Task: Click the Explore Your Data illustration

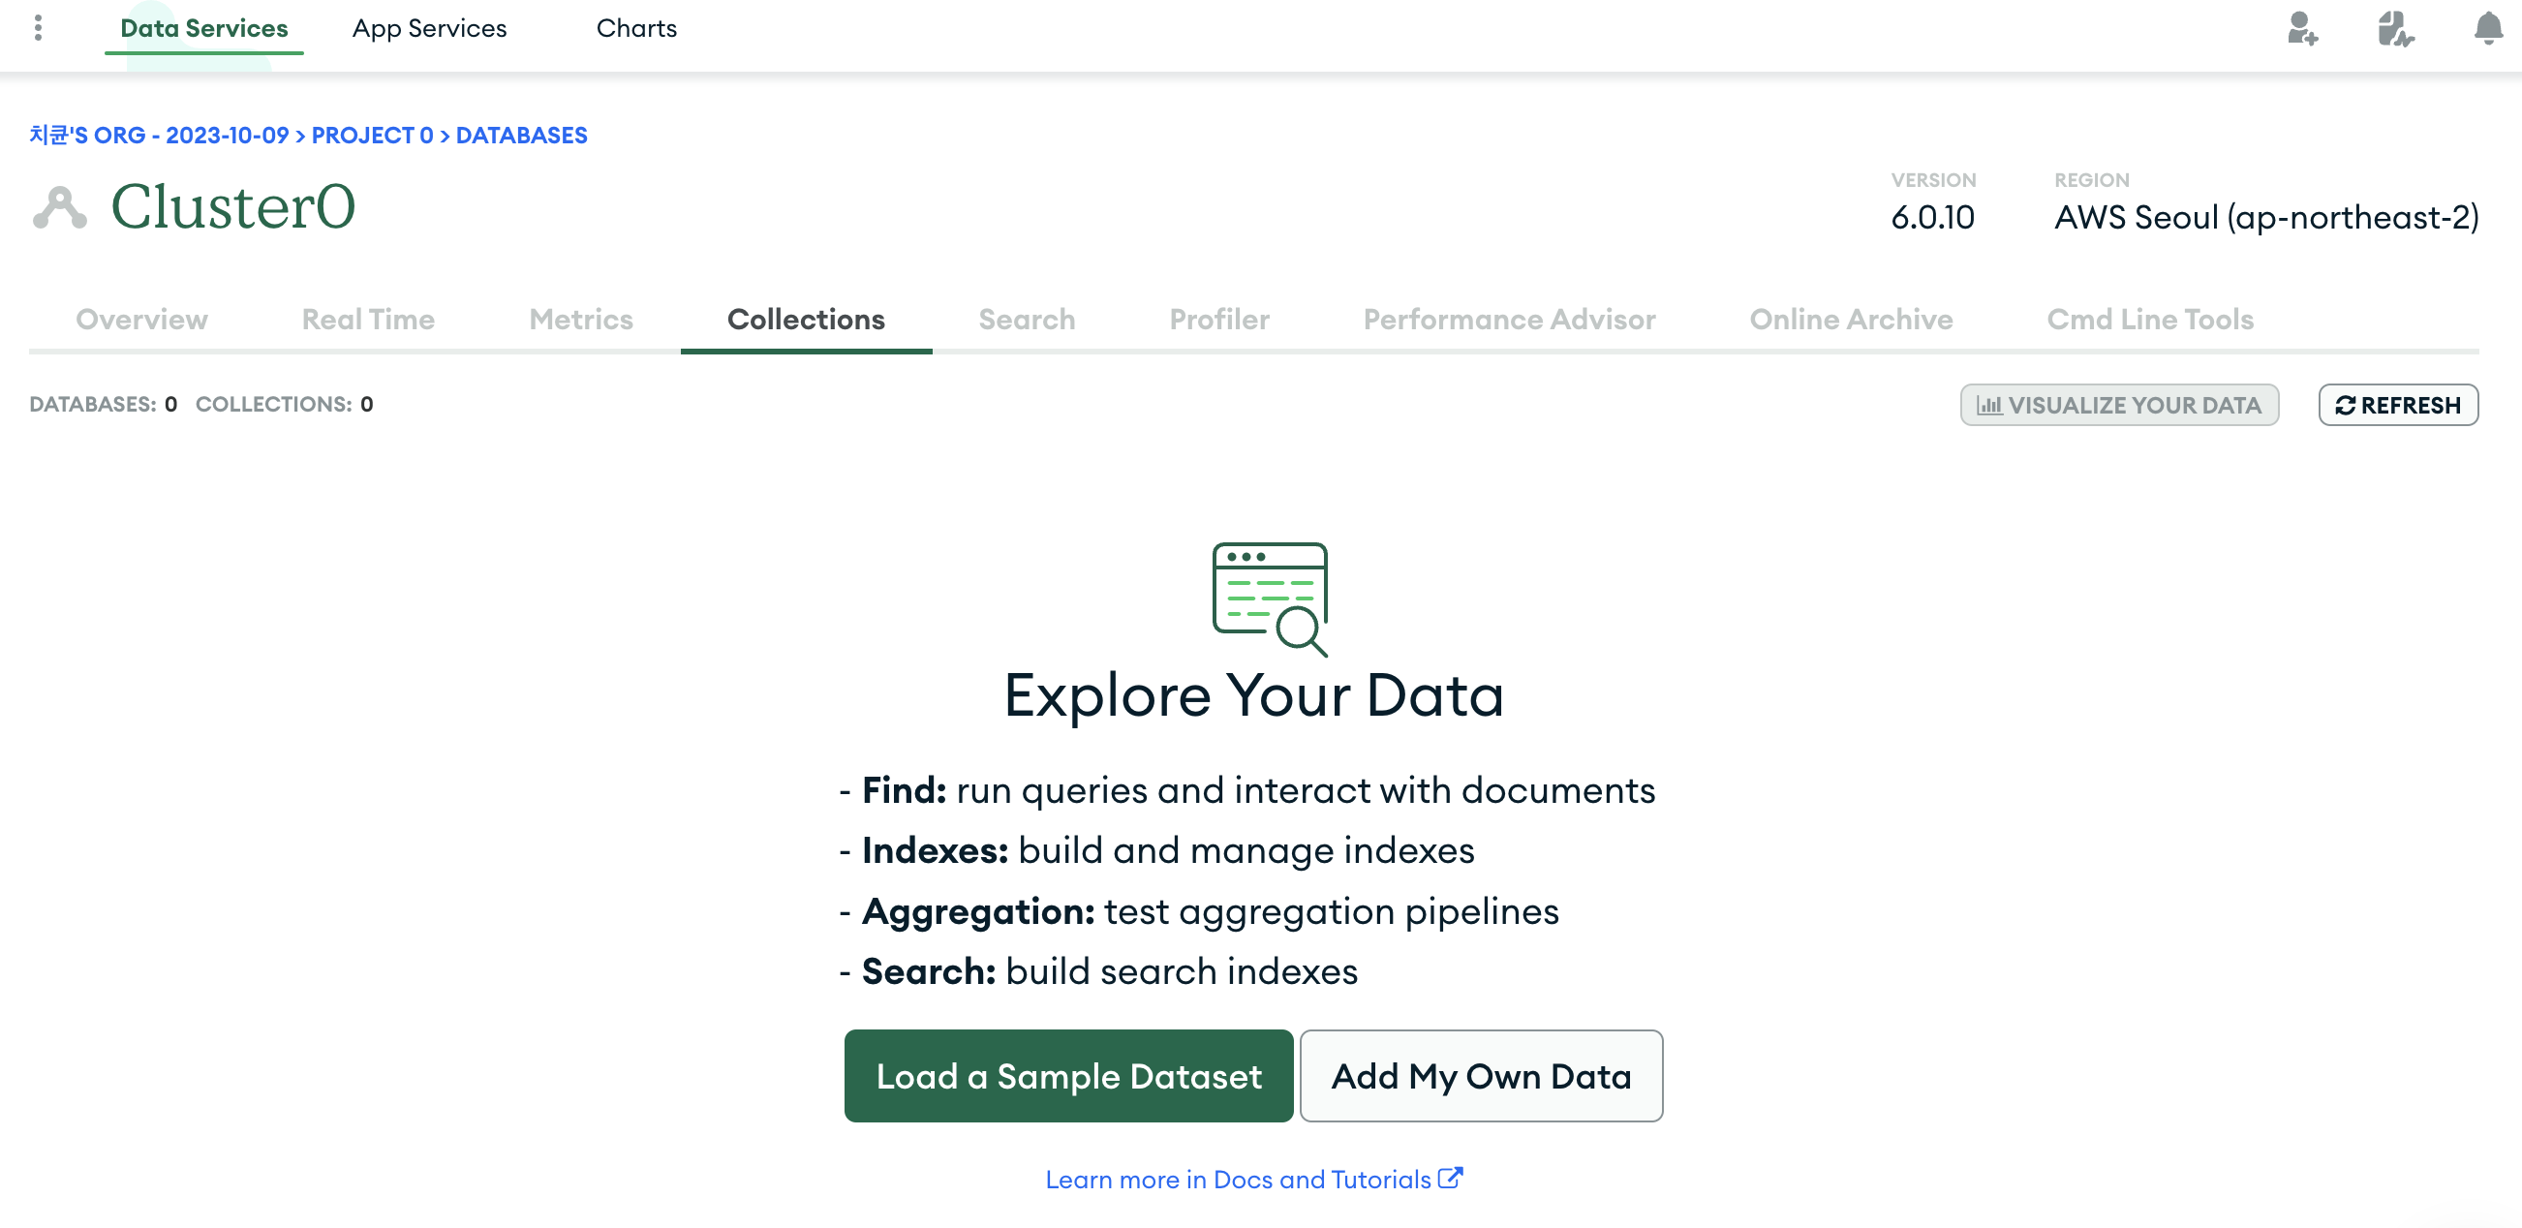Action: pyautogui.click(x=1271, y=599)
